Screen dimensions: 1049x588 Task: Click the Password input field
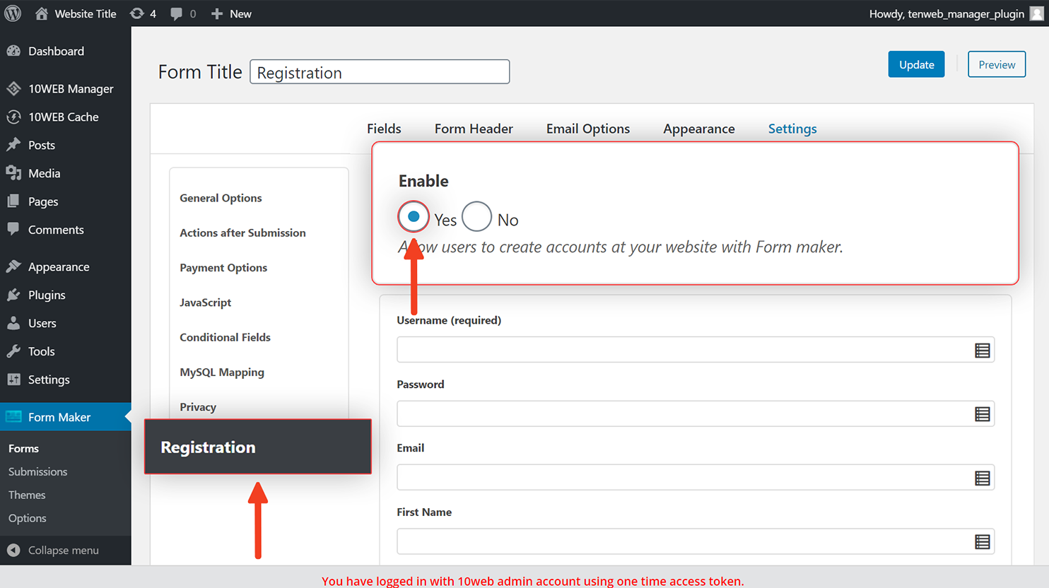pos(696,414)
